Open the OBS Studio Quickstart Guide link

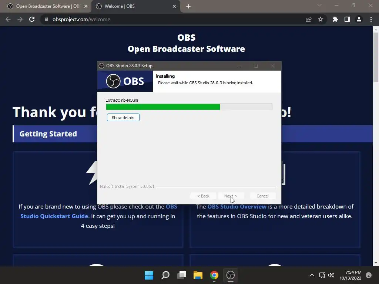98,211
